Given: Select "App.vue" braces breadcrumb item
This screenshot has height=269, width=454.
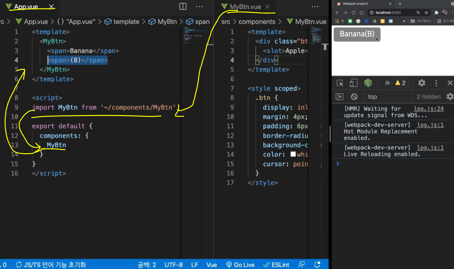Looking at the screenshot, I should click(x=76, y=22).
